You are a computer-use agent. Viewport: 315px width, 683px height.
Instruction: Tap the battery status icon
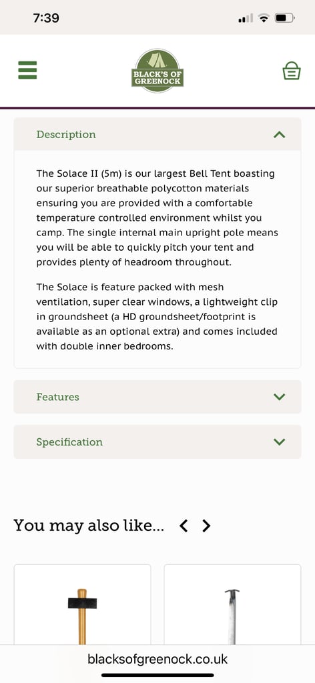[x=286, y=18]
